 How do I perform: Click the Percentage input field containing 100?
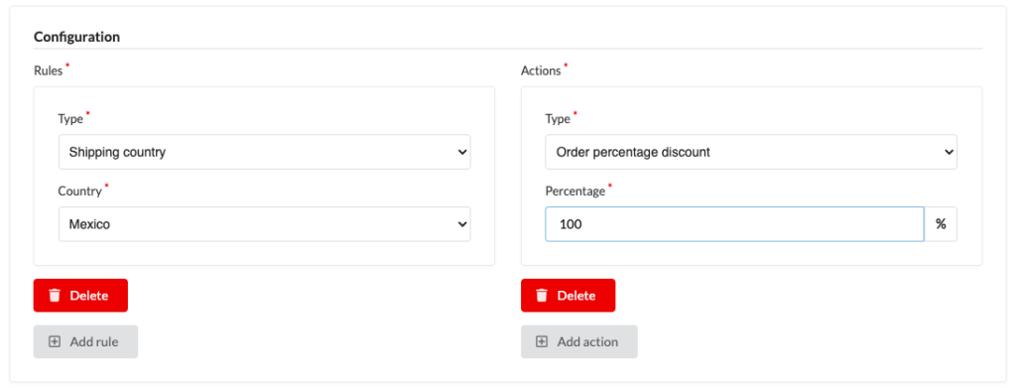click(734, 224)
